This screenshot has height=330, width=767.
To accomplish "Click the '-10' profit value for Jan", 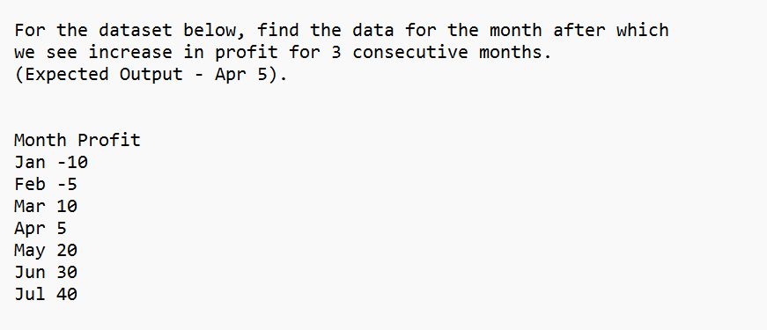I will [72, 162].
